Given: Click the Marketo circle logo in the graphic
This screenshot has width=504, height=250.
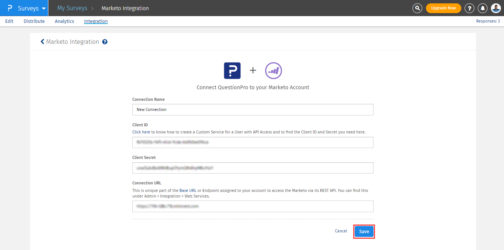Looking at the screenshot, I should click(x=273, y=70).
